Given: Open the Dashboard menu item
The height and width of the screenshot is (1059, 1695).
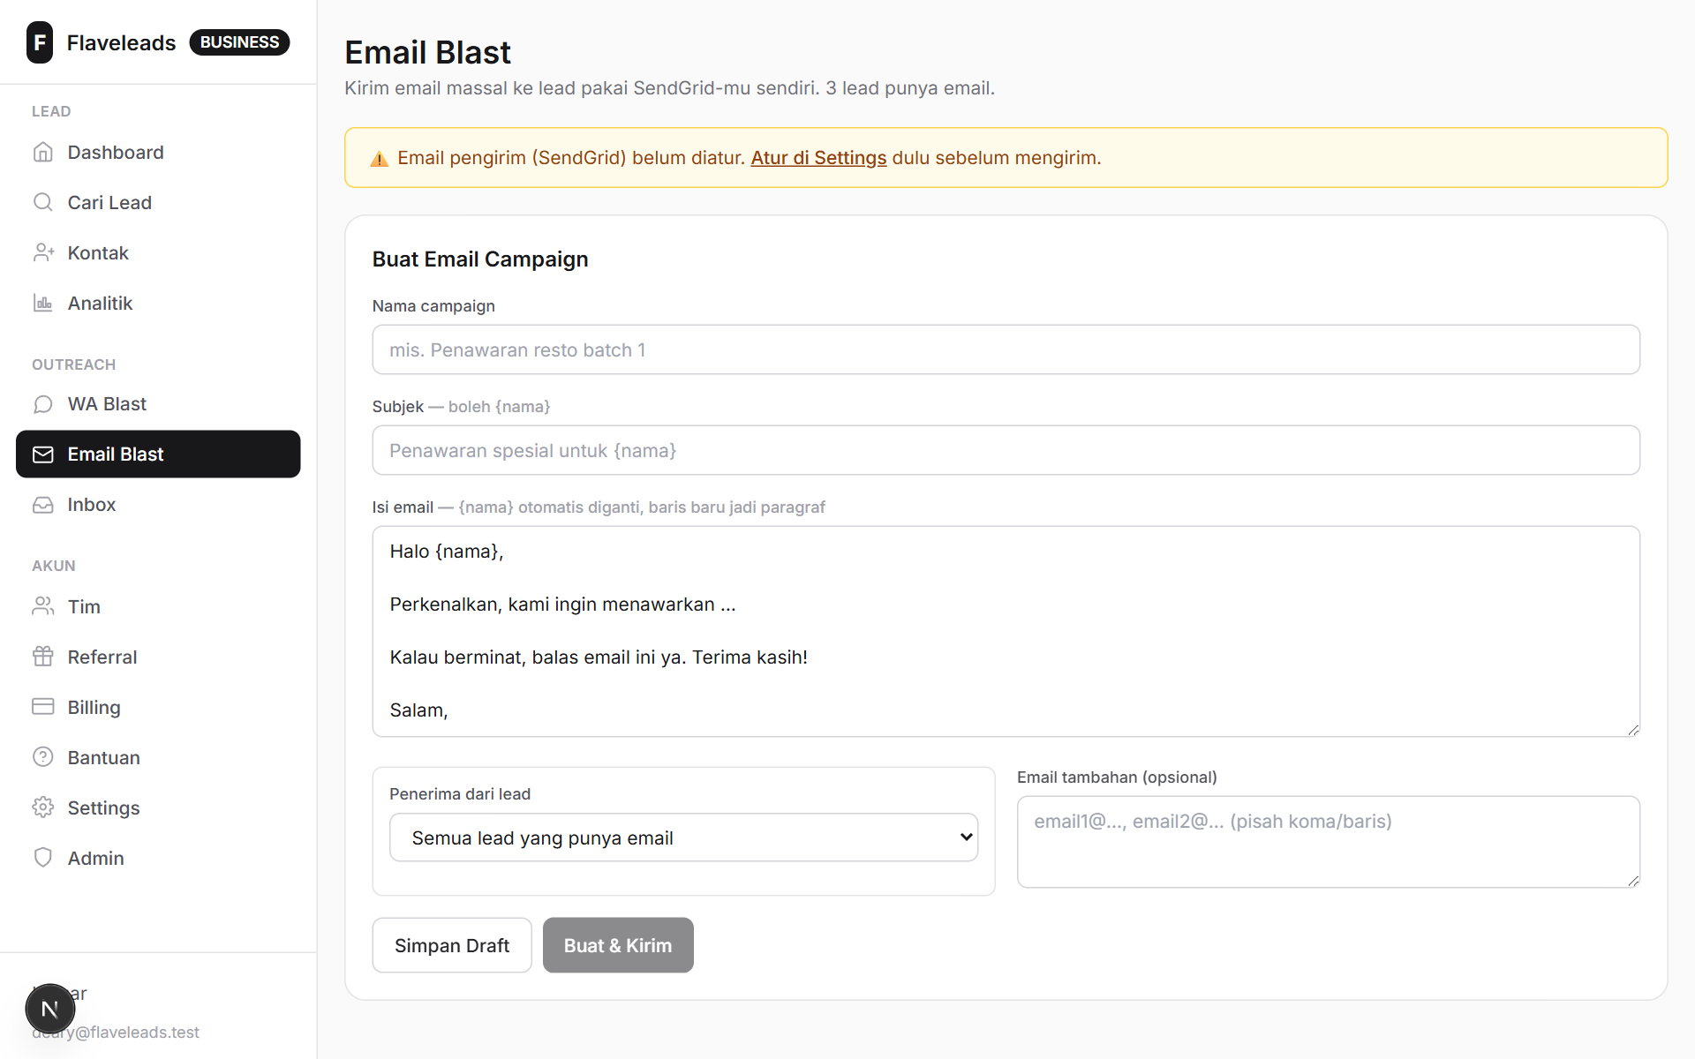Looking at the screenshot, I should pyautogui.click(x=158, y=152).
